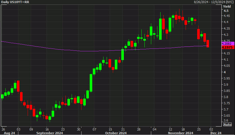Click the Dec 24 month label
Image resolution: width=235 pixels, height=135 pixels.
(216, 133)
